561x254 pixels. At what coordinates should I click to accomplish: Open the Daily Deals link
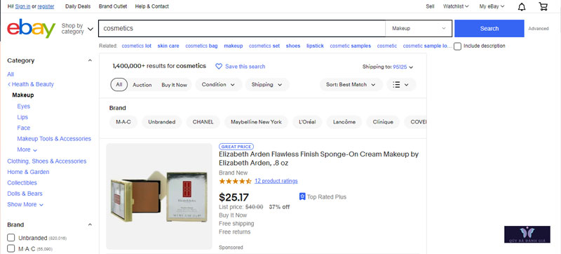pyautogui.click(x=78, y=6)
